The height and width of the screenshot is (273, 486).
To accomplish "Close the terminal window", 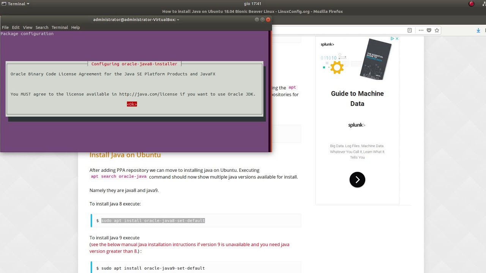I will pyautogui.click(x=268, y=19).
